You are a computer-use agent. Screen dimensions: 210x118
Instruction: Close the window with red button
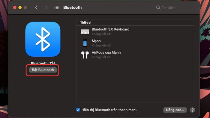15,7
